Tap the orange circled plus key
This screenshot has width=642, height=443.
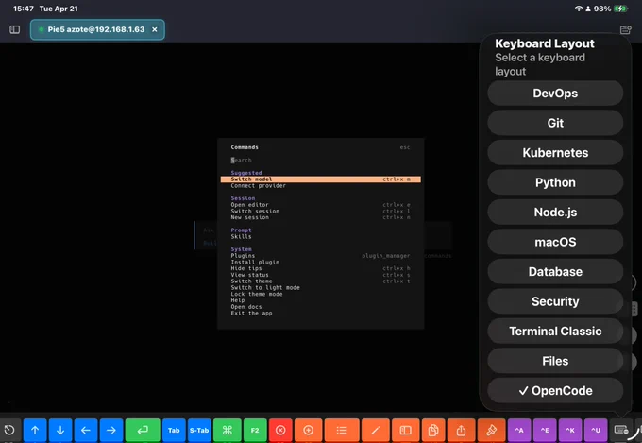(x=309, y=431)
